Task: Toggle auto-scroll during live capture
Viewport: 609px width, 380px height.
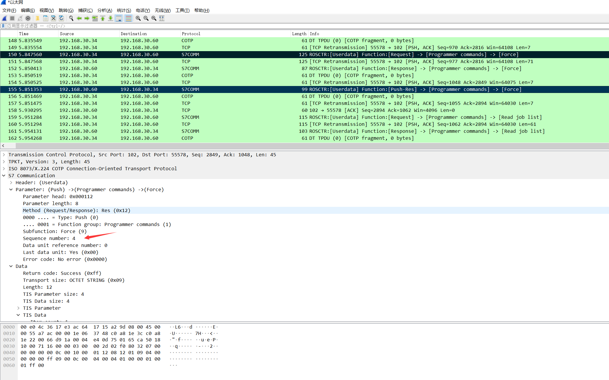Action: pos(119,18)
